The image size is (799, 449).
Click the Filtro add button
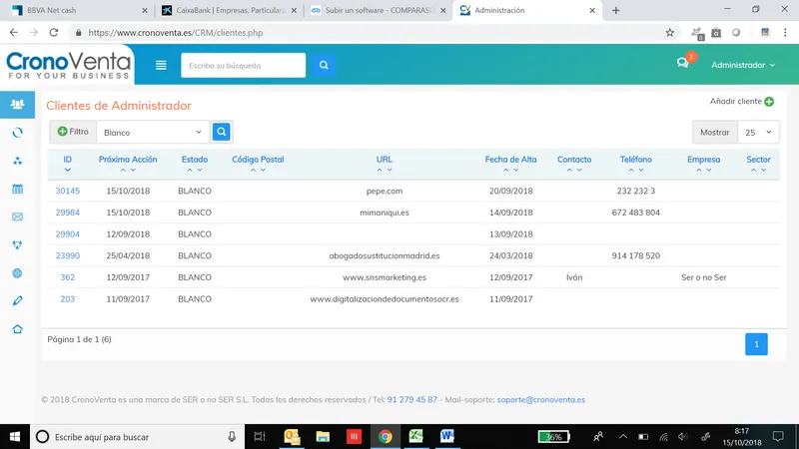coord(73,132)
